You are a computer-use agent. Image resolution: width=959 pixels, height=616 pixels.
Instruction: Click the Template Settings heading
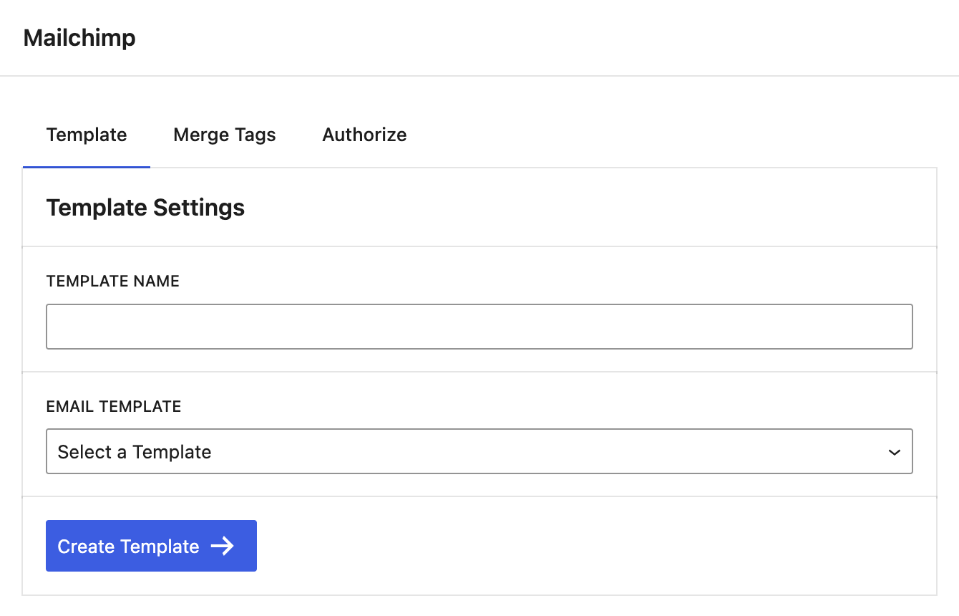[145, 208]
